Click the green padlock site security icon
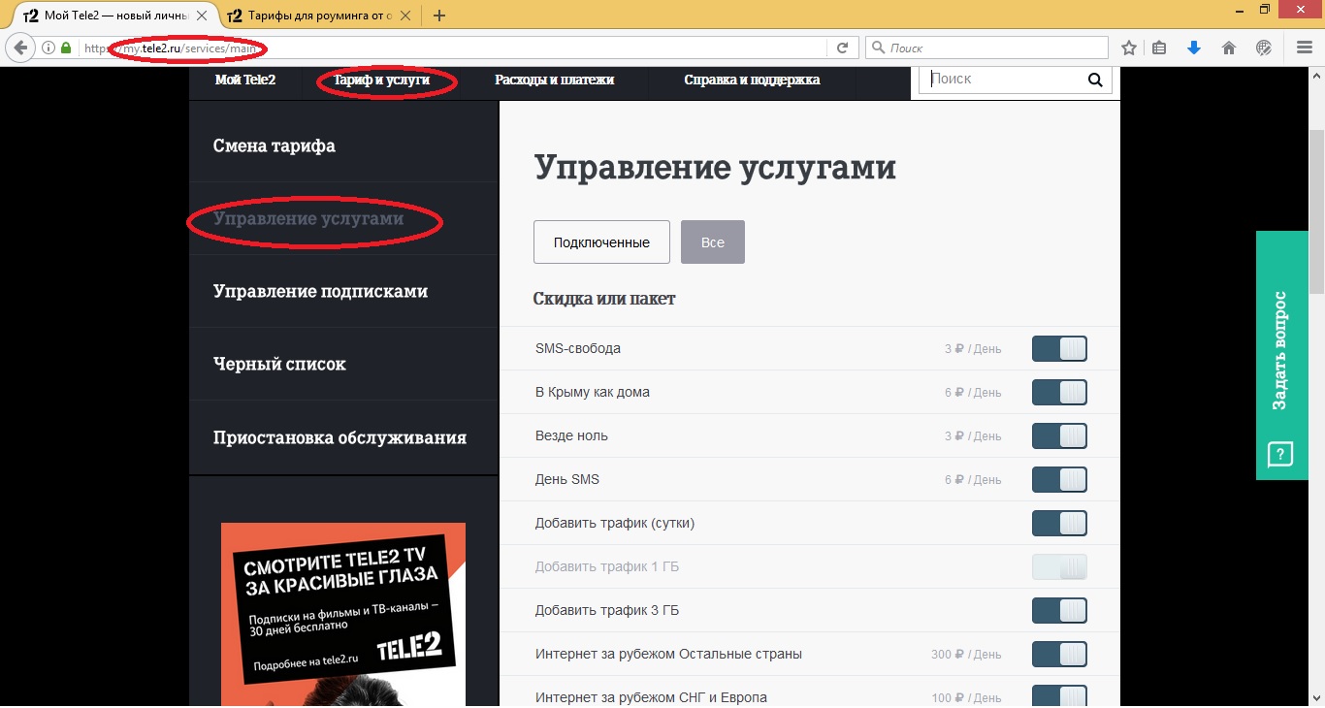1325x708 pixels. [x=66, y=48]
